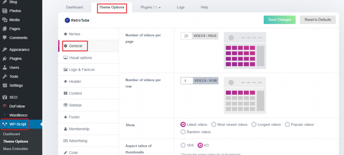Click the monitor icon for Visual options
The image size is (344, 155).
(x=66, y=58)
